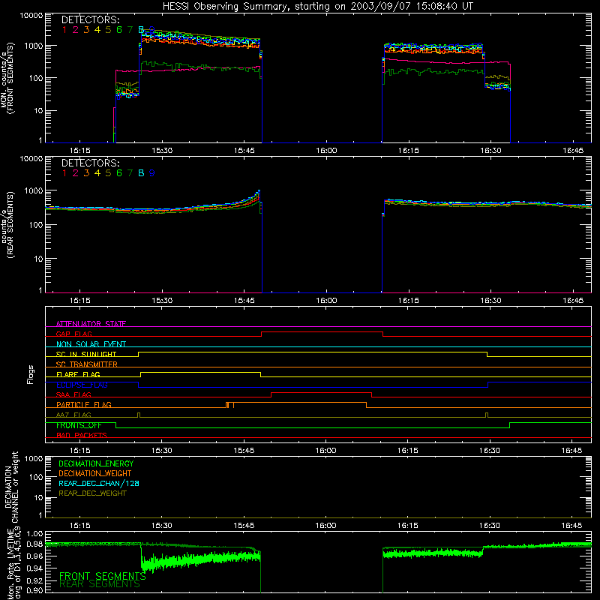
Task: Click the FRONT SEGMENTS livetime legend label
Action: tap(103, 576)
